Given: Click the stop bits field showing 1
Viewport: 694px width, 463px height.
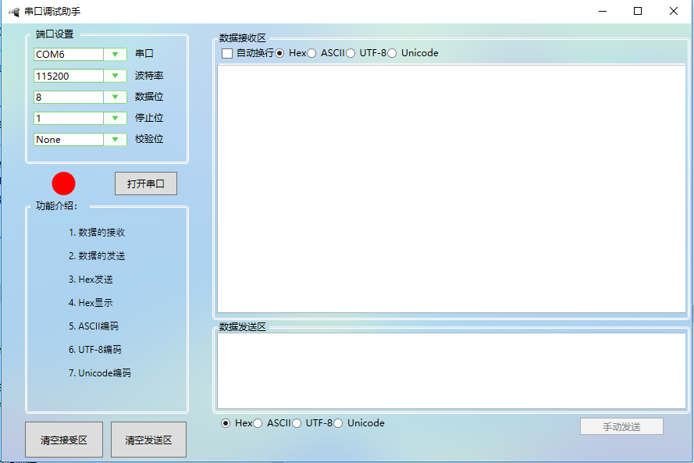Looking at the screenshot, I should click(69, 118).
